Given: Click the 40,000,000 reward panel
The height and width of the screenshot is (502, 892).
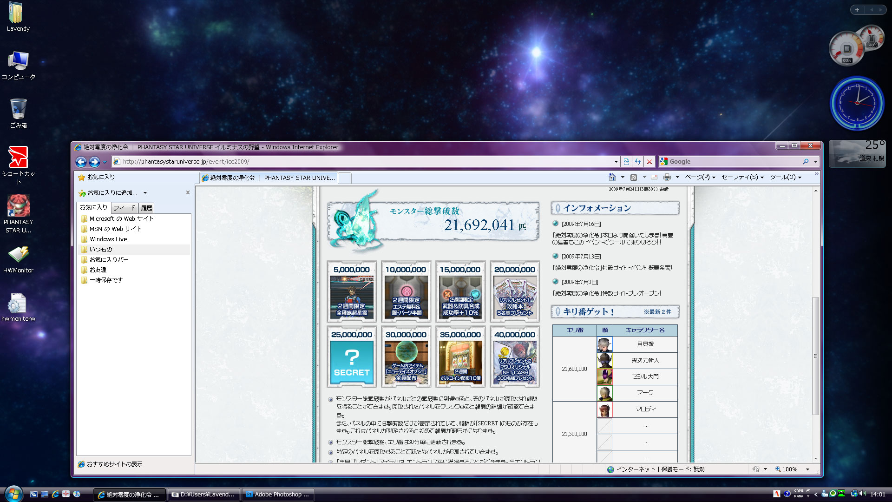Looking at the screenshot, I should coord(515,357).
